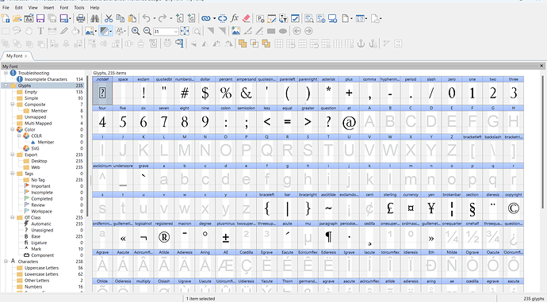
Task: Open the Font menu
Action: pos(64,7)
